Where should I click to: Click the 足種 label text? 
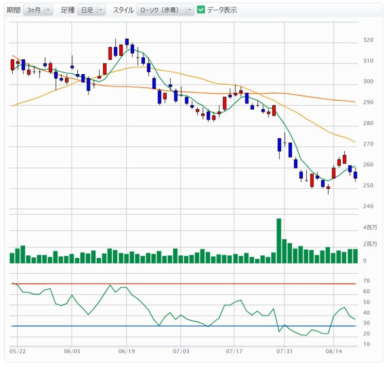(68, 10)
